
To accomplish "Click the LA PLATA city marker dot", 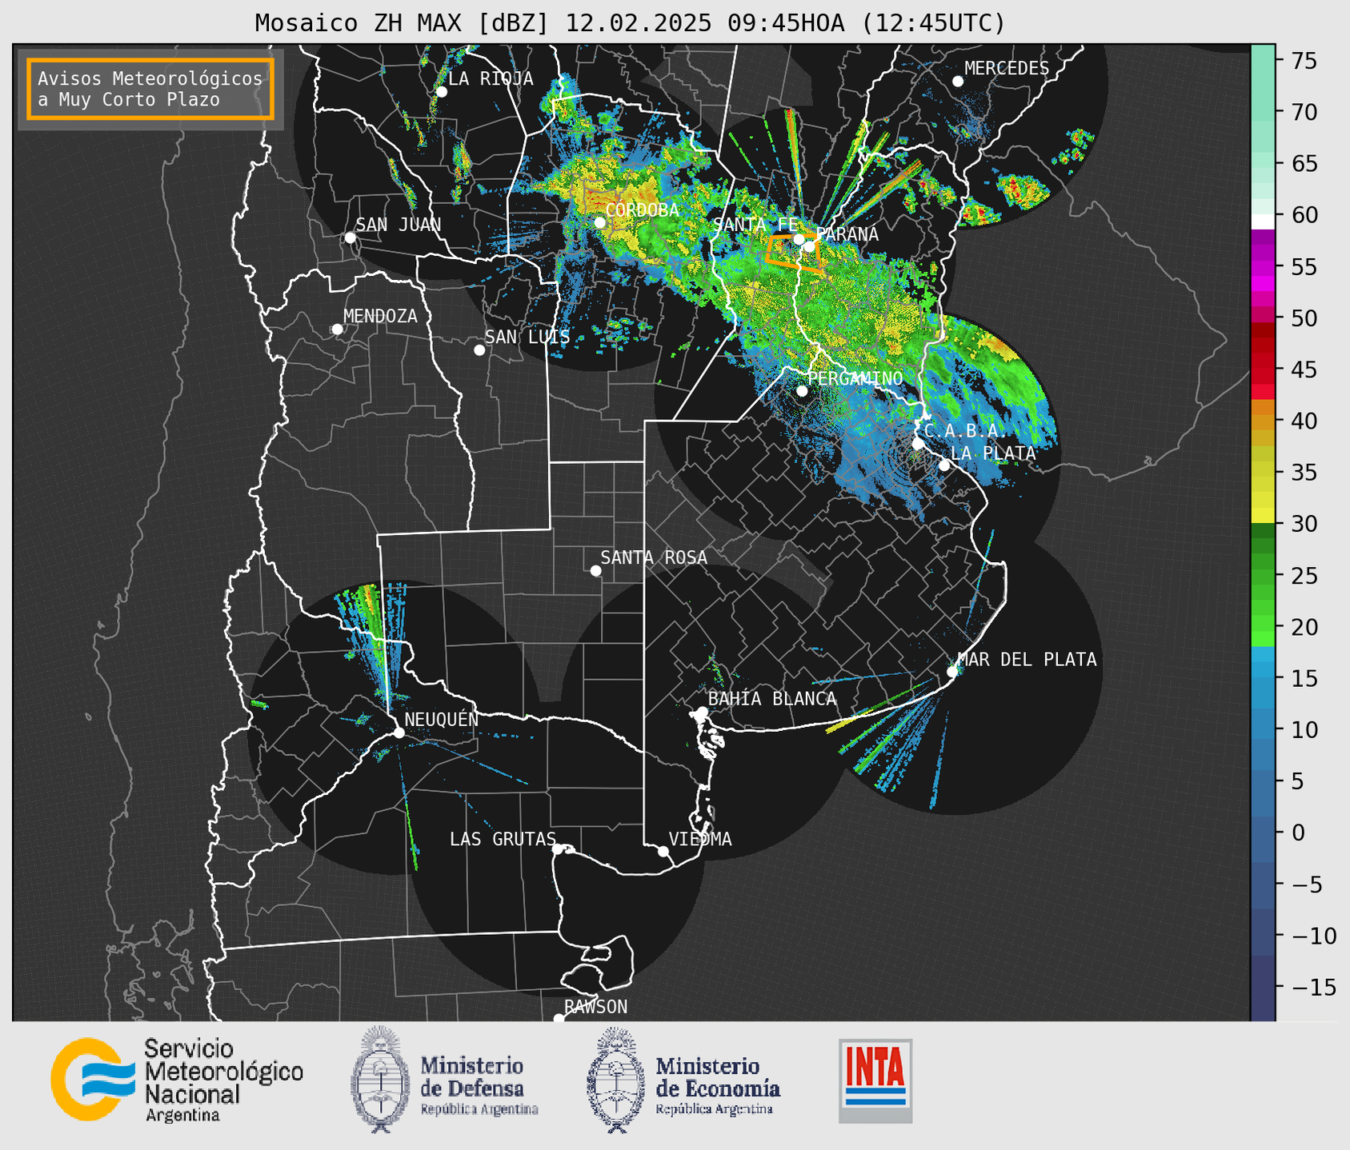I will click(944, 465).
